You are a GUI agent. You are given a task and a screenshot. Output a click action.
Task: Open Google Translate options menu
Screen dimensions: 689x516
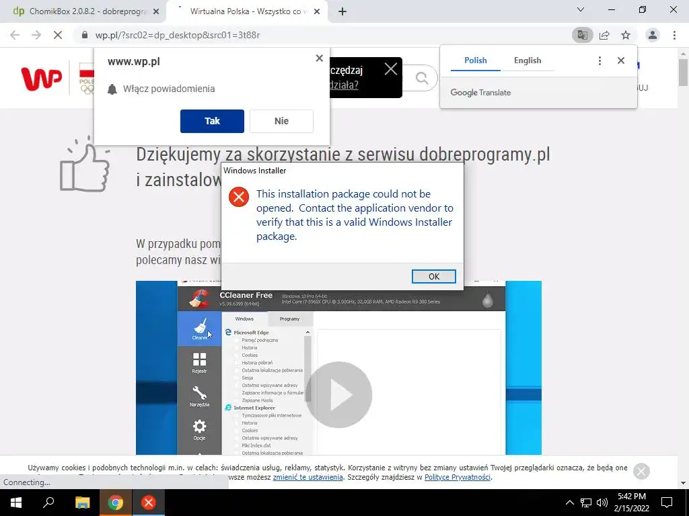600,60
